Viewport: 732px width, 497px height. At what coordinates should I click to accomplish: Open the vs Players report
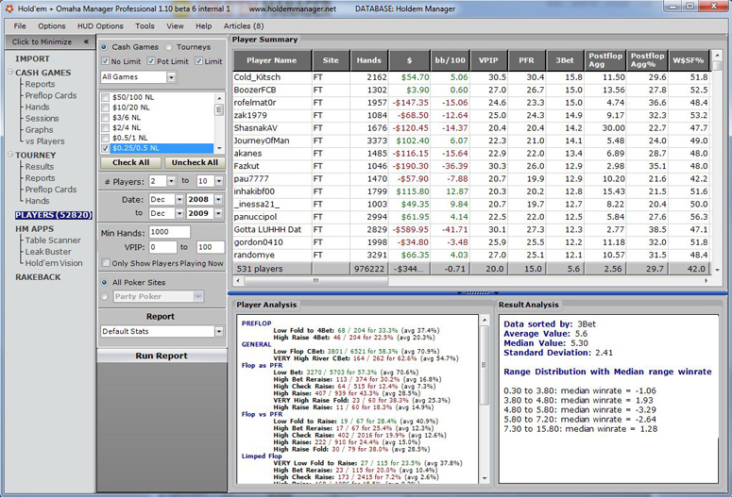[x=44, y=141]
